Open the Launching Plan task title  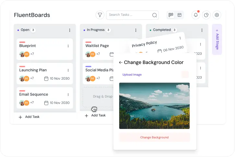(33, 70)
